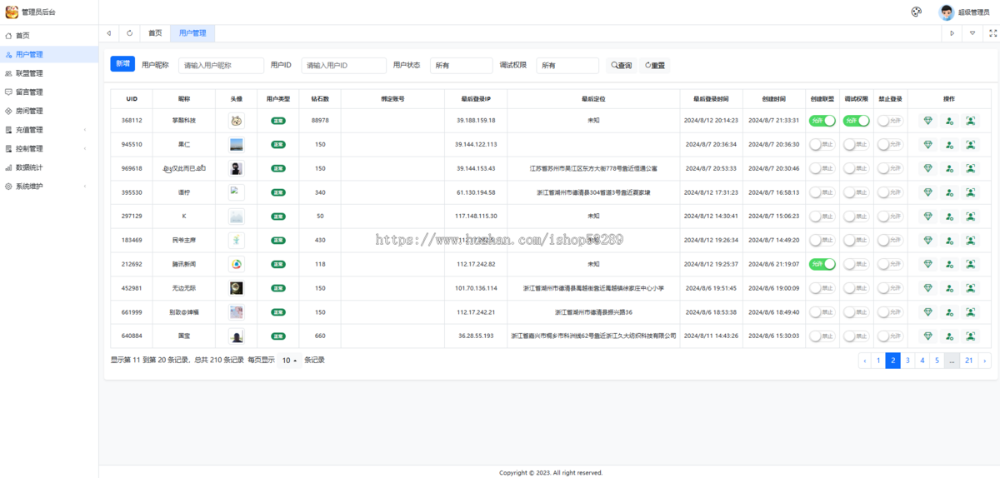Image resolution: width=1000 pixels, height=478 pixels.
Task: Click diamond count 88978
Action: tap(320, 121)
